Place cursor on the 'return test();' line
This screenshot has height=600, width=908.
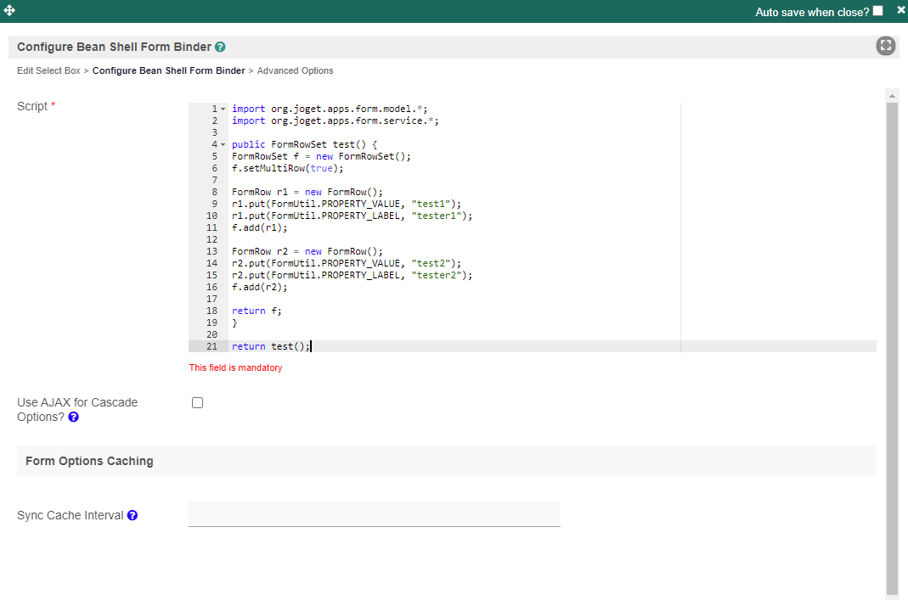coord(271,346)
